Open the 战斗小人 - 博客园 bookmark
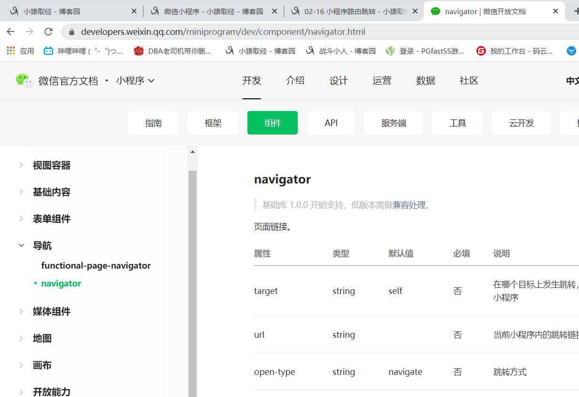 coord(341,51)
